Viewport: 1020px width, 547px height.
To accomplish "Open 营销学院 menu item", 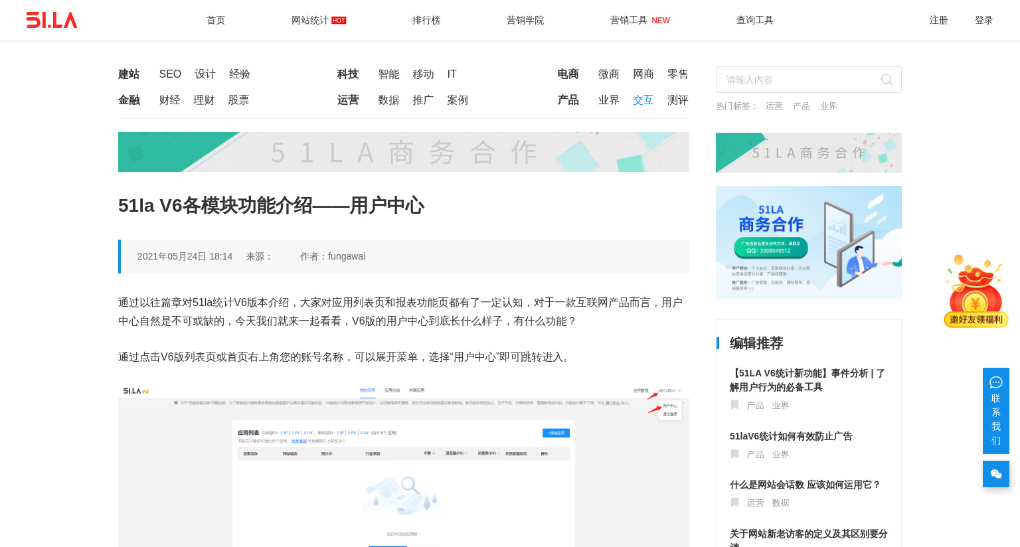I will [525, 20].
